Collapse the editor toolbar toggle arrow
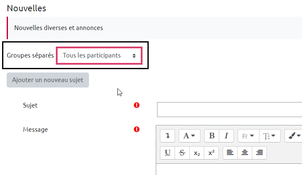Image resolution: width=302 pixels, height=175 pixels. click(x=167, y=135)
